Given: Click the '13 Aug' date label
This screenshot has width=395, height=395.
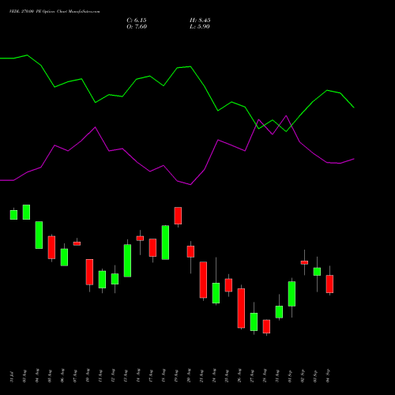Looking at the screenshot, I should tap(126, 376).
